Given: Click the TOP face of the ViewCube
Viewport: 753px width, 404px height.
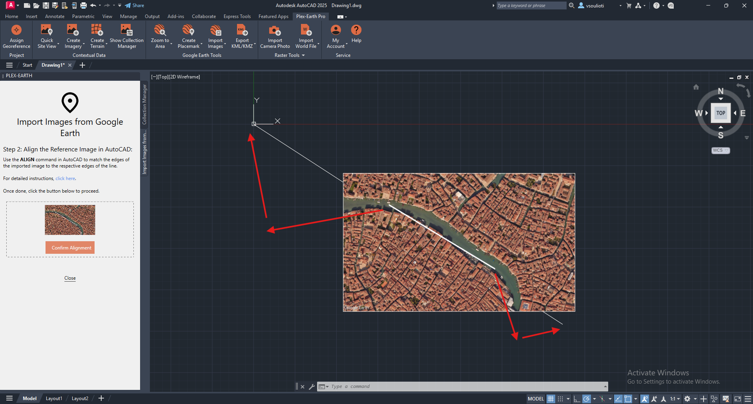Looking at the screenshot, I should 720,113.
